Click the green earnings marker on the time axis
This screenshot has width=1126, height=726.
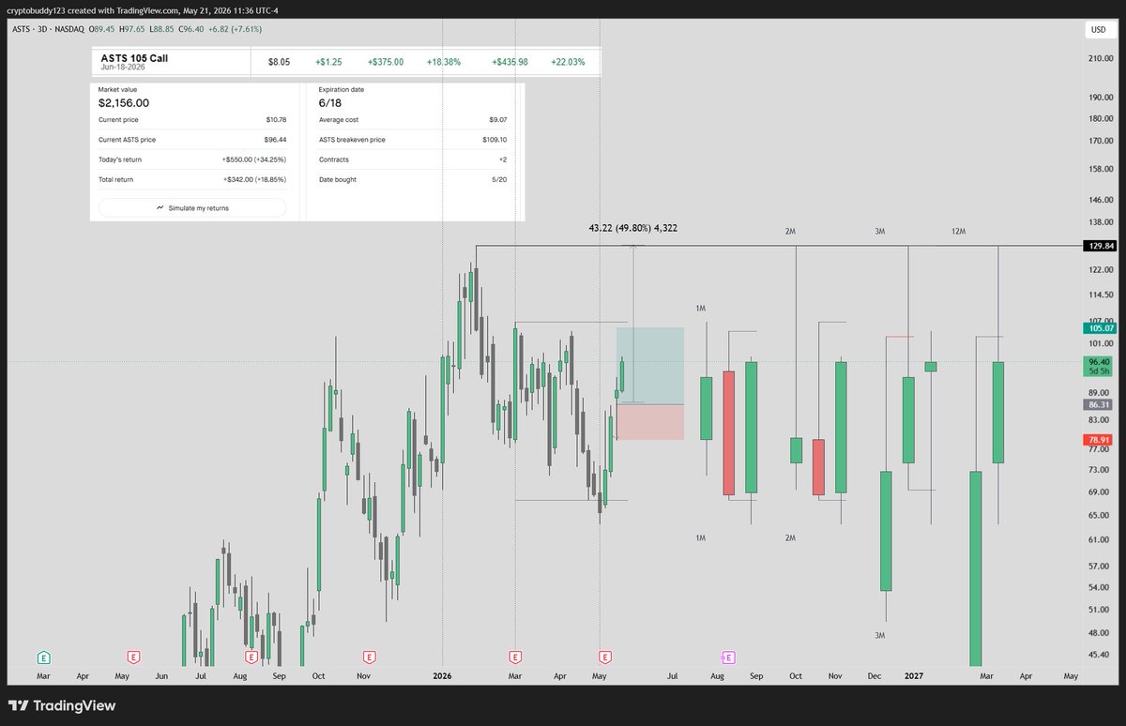coord(43,657)
